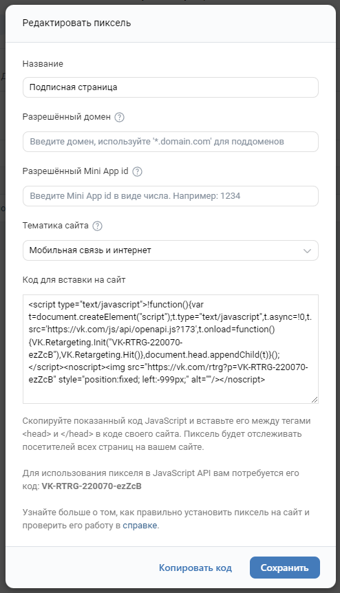Click the Скопируйте показанный код instruction paragraph
This screenshot has width=340, height=593.
click(167, 434)
